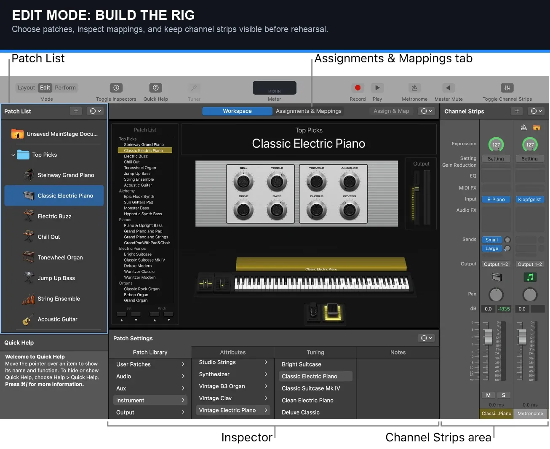The image size is (550, 449).
Task: Open the Channel Strips action menu
Action: [537, 111]
